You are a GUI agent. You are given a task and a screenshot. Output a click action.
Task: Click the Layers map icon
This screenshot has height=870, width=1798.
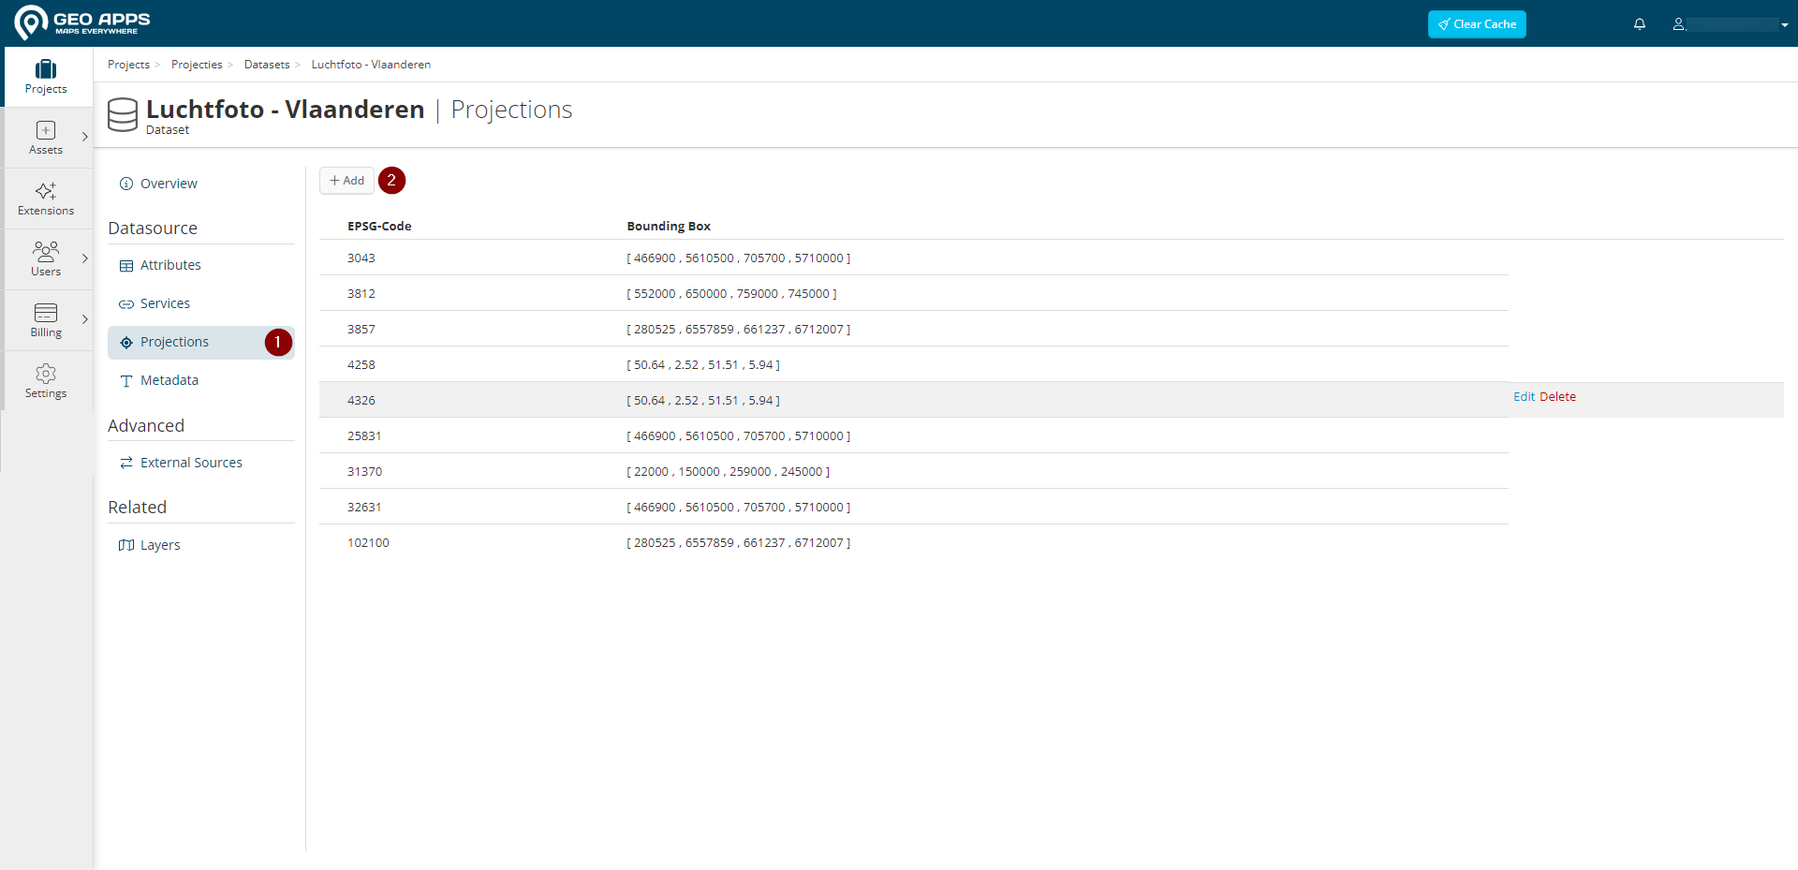click(126, 545)
